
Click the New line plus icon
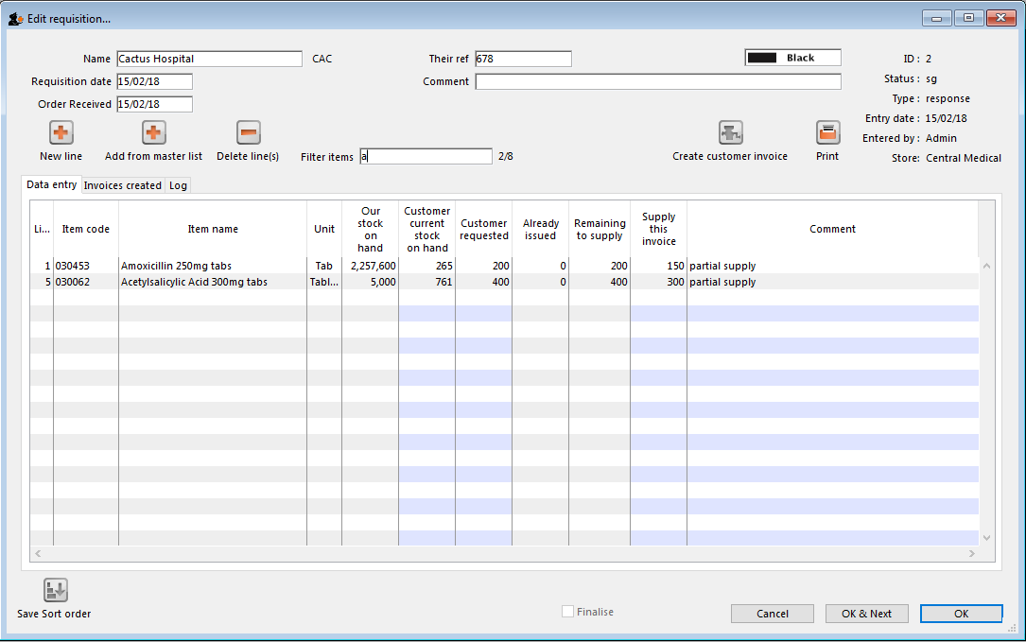point(61,133)
